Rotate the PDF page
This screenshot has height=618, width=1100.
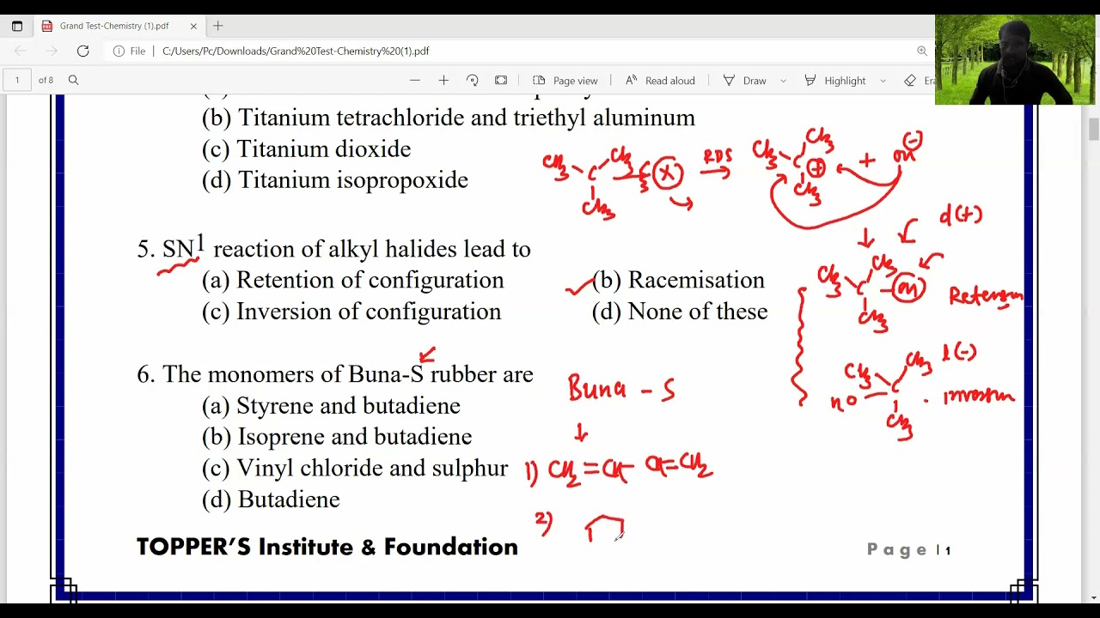[x=472, y=80]
